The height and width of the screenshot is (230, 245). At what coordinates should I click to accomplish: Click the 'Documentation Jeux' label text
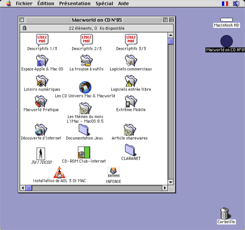(x=85, y=138)
